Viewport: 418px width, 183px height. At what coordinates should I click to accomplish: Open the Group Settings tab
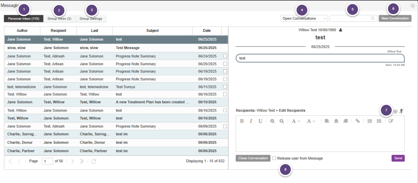(91, 19)
